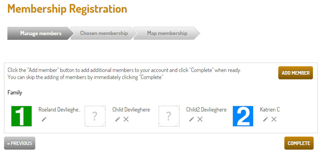This screenshot has width=321, height=156.
Task: Click pencil icon for Child Devlieghere
Action: [x=117, y=119]
